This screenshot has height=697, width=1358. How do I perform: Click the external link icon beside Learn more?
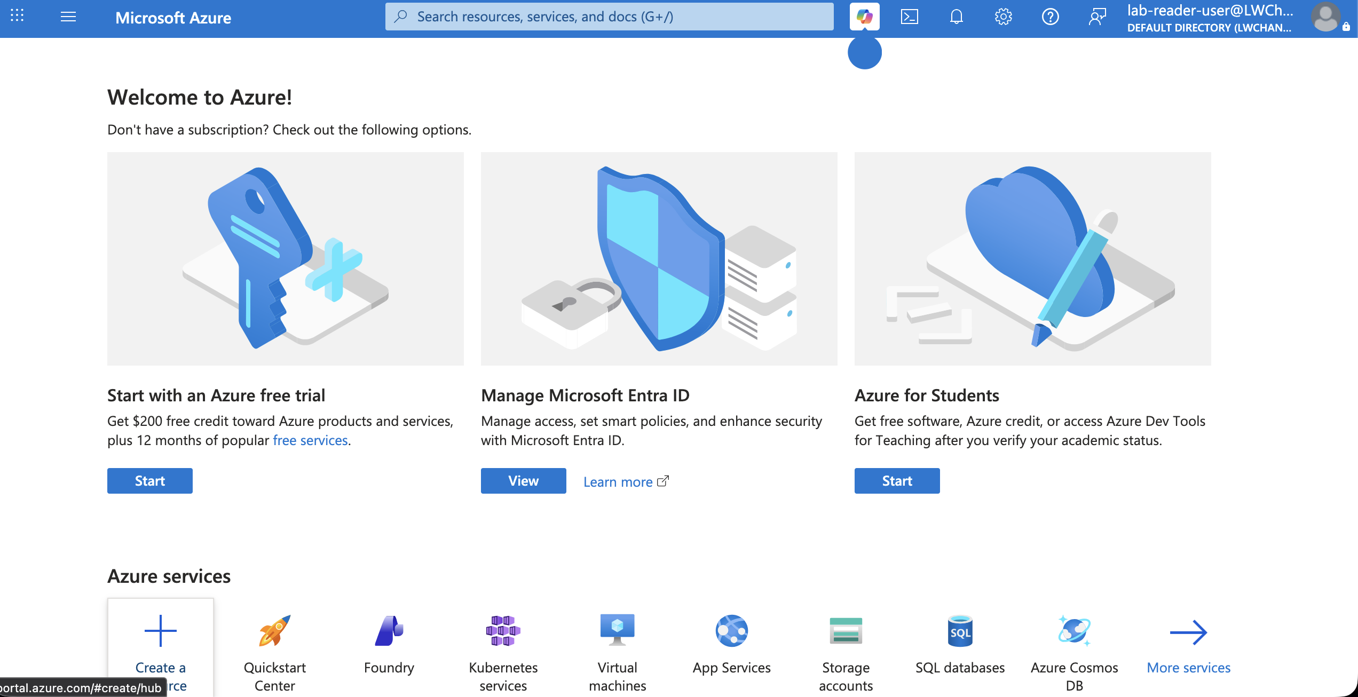click(x=663, y=481)
